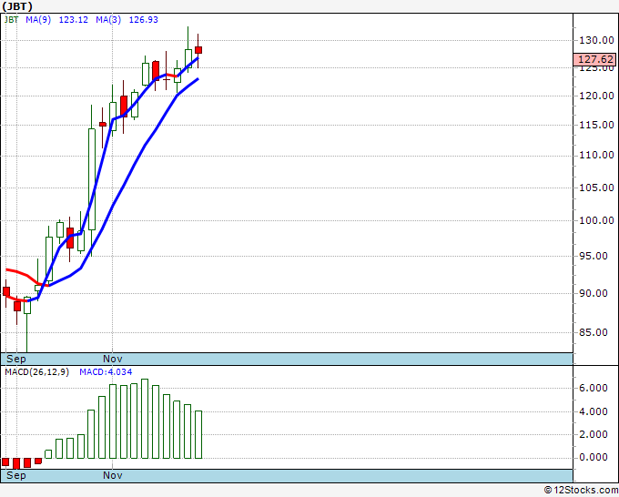Click Sep on the MACD date axis
The height and width of the screenshot is (497, 619).
coord(16,475)
